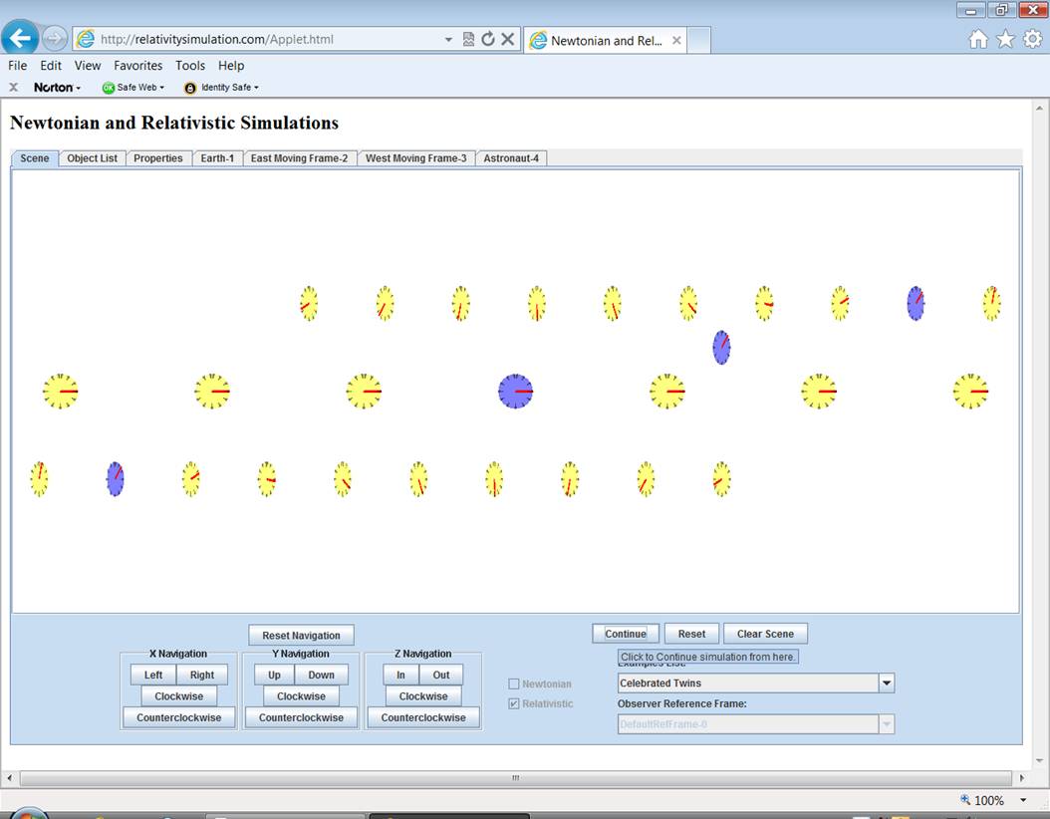This screenshot has width=1050, height=819.
Task: Open the Favorites star icon
Action: point(1005,39)
